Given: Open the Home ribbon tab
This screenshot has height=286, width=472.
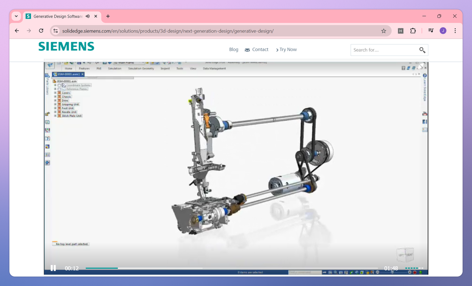Looking at the screenshot, I should [x=68, y=68].
